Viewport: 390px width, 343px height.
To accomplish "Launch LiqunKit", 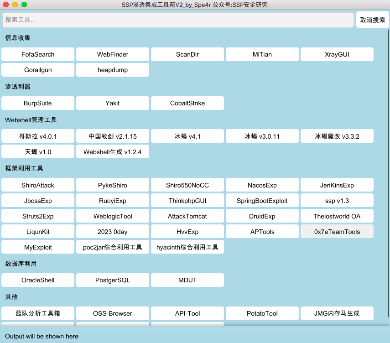I will [x=38, y=232].
